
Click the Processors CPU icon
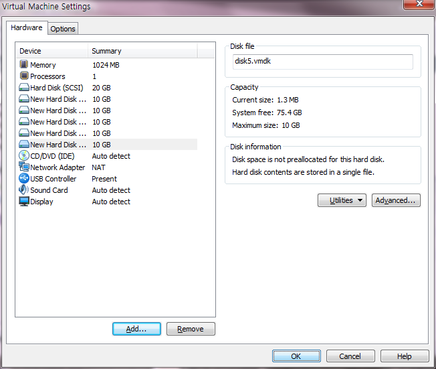[x=24, y=76]
